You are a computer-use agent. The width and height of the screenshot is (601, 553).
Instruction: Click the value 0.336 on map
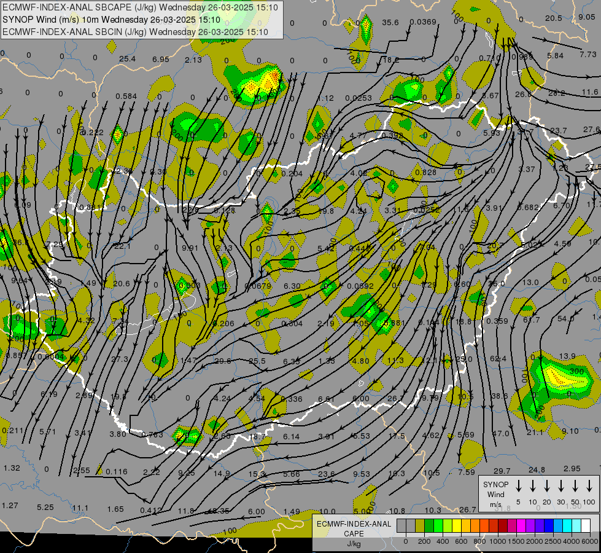pyautogui.click(x=292, y=399)
